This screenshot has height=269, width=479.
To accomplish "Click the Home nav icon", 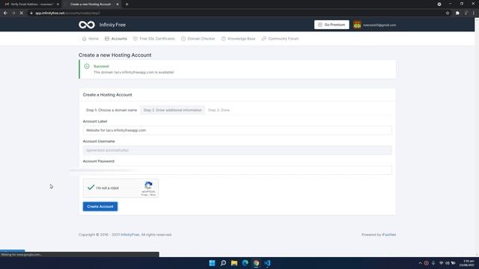I will coord(85,39).
